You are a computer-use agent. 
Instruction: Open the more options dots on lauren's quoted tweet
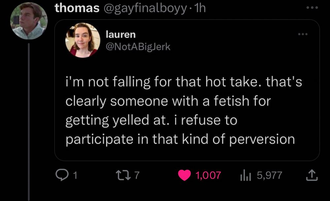tap(302, 34)
